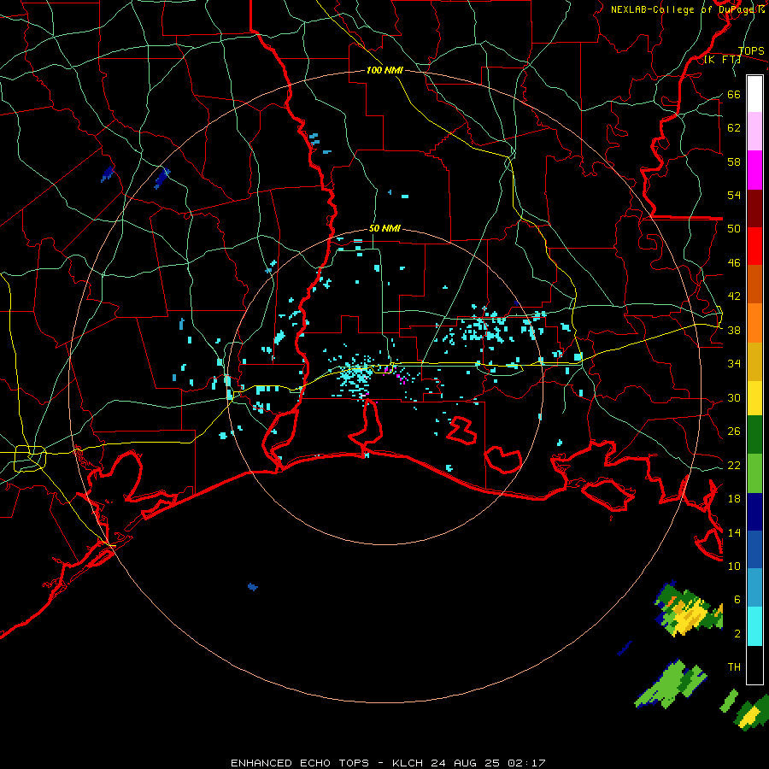The width and height of the screenshot is (769, 769).
Task: Click the 50 value on the legend
Action: coord(734,229)
